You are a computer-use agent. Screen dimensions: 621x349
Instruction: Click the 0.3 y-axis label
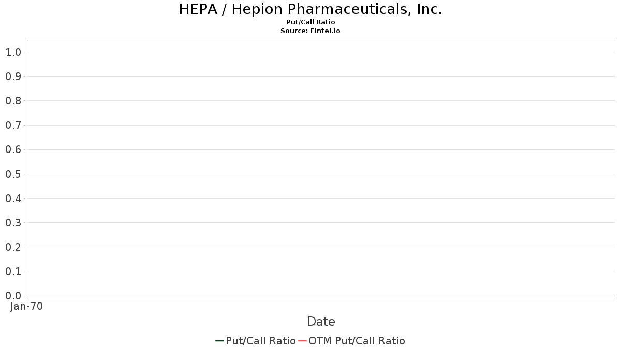(x=13, y=223)
